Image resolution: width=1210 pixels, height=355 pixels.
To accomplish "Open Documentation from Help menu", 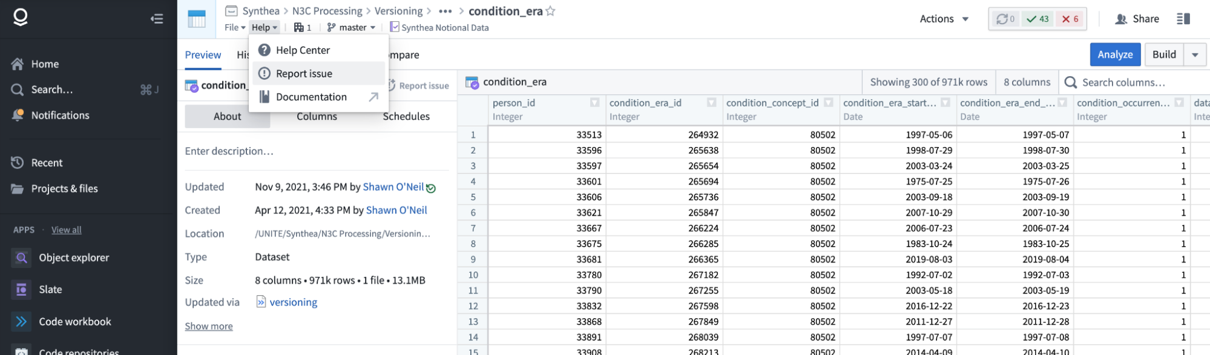I will click(x=311, y=97).
